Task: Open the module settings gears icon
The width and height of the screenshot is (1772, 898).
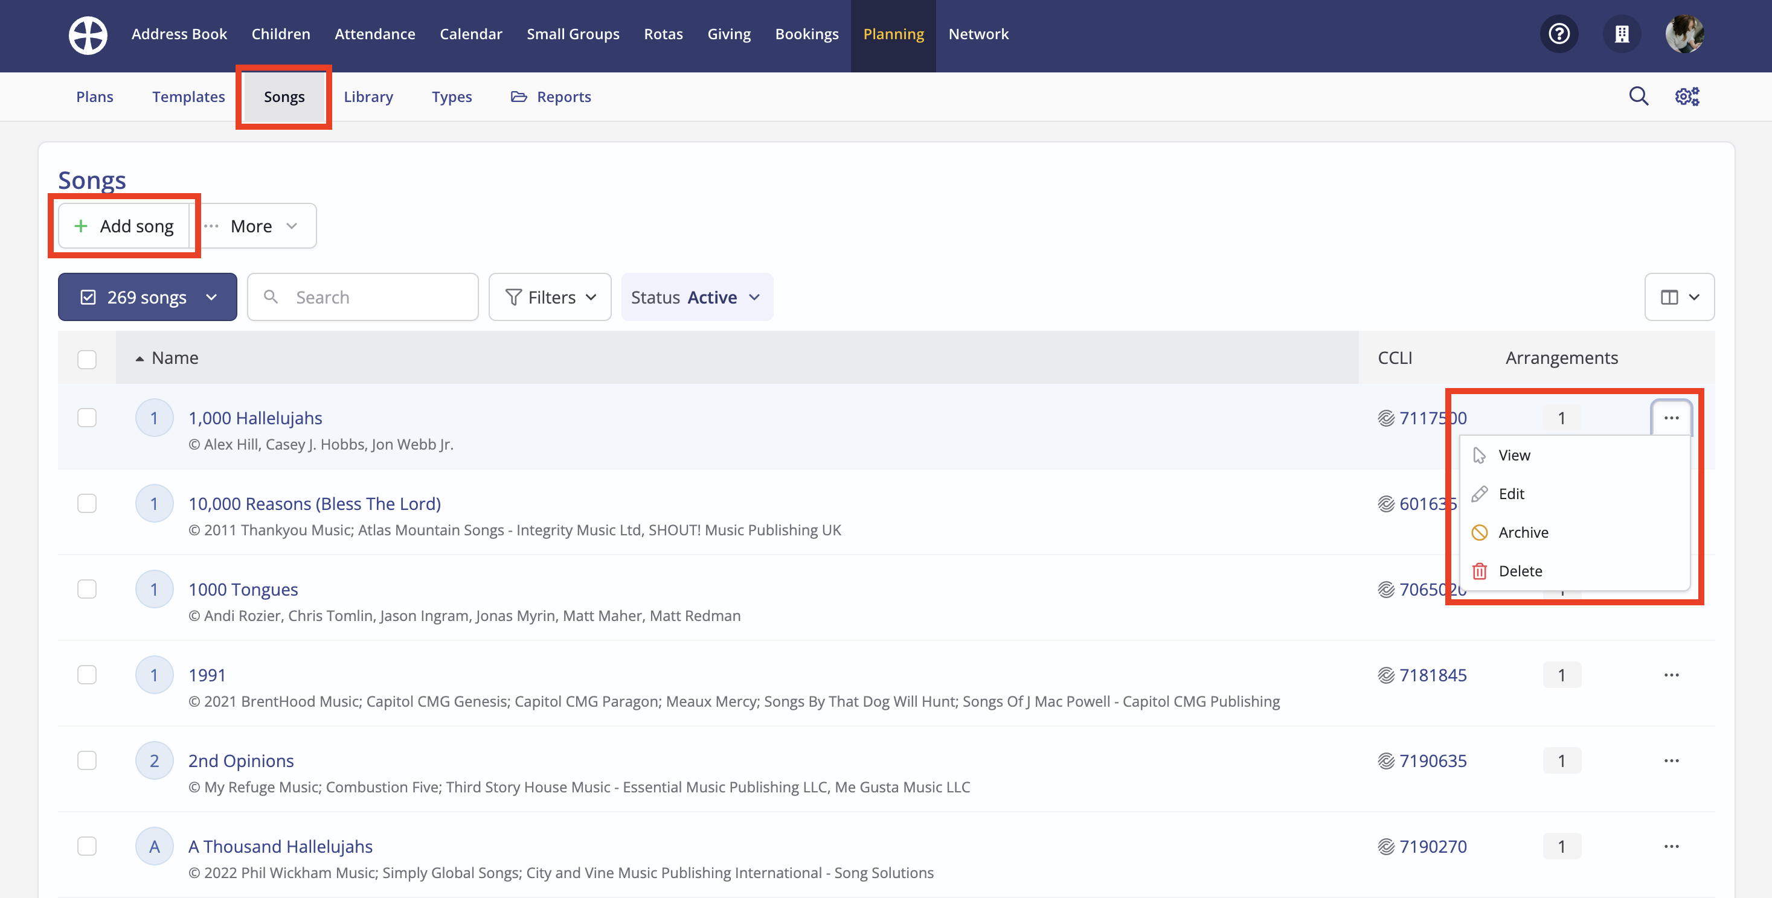Action: (1687, 97)
